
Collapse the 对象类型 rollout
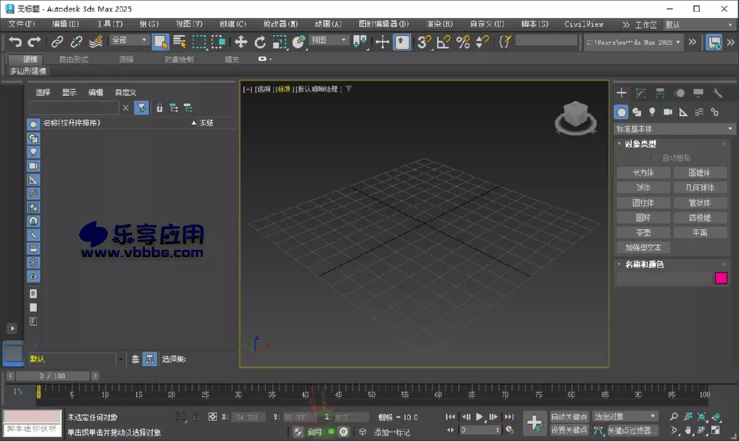pos(641,144)
